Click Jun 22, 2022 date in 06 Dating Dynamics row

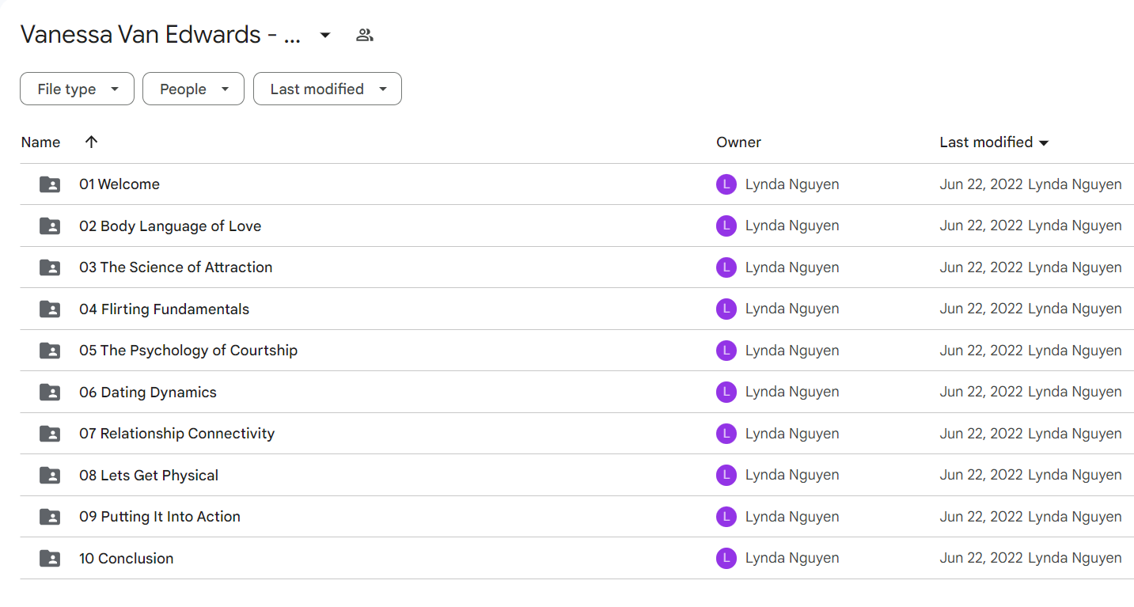(981, 393)
